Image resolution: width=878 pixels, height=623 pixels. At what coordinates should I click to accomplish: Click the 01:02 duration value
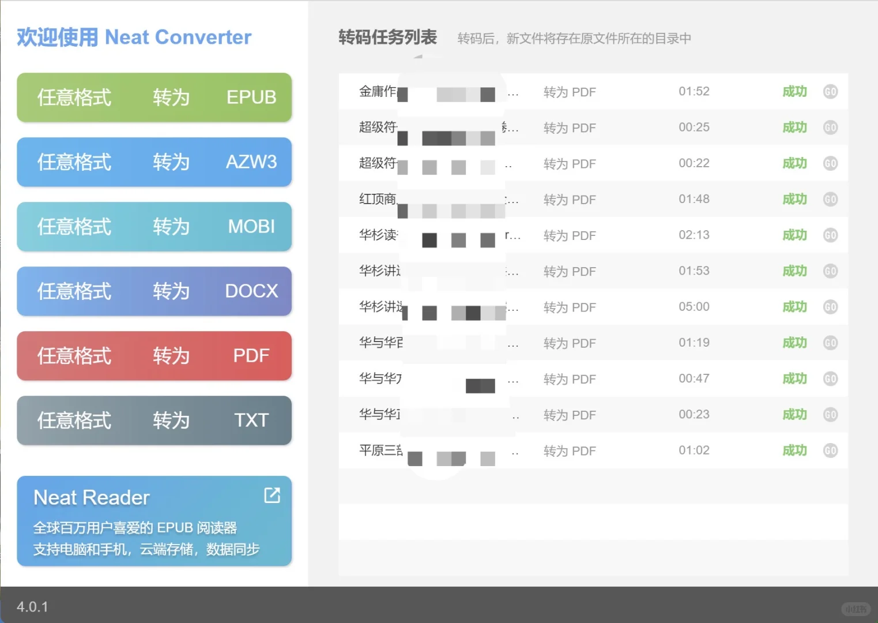(694, 451)
